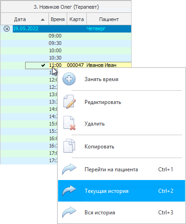Click the arrow icon beside Перейти на пациента

click(x=69, y=169)
